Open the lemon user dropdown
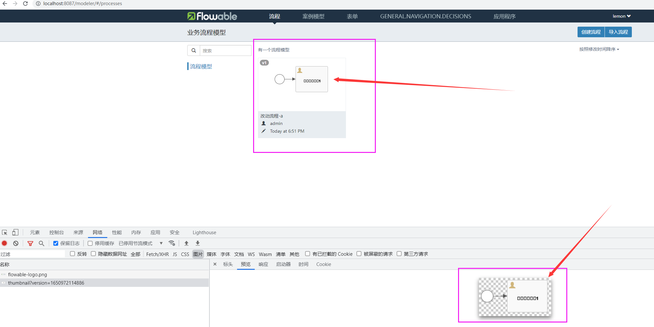The image size is (654, 327). (x=622, y=16)
